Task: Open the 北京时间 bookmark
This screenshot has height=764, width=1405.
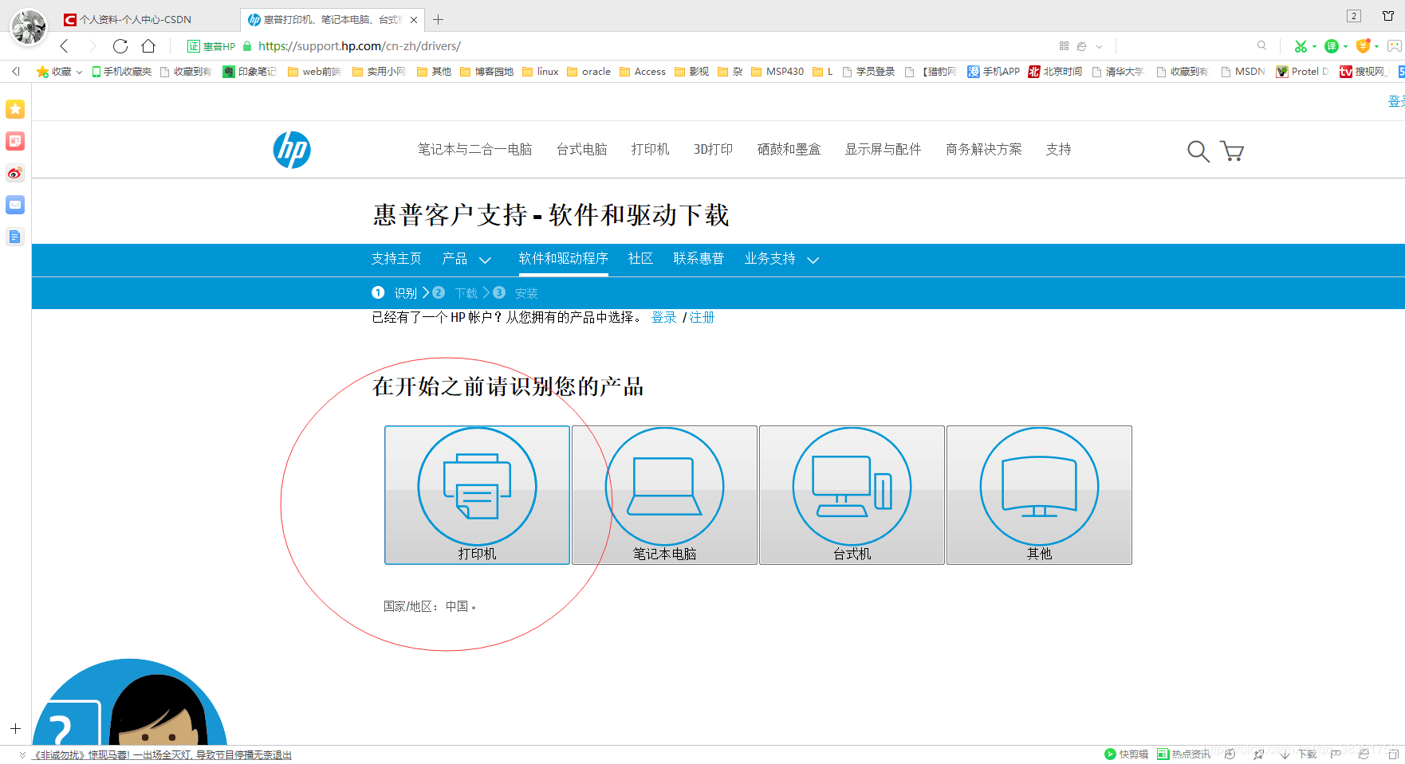Action: click(1055, 72)
